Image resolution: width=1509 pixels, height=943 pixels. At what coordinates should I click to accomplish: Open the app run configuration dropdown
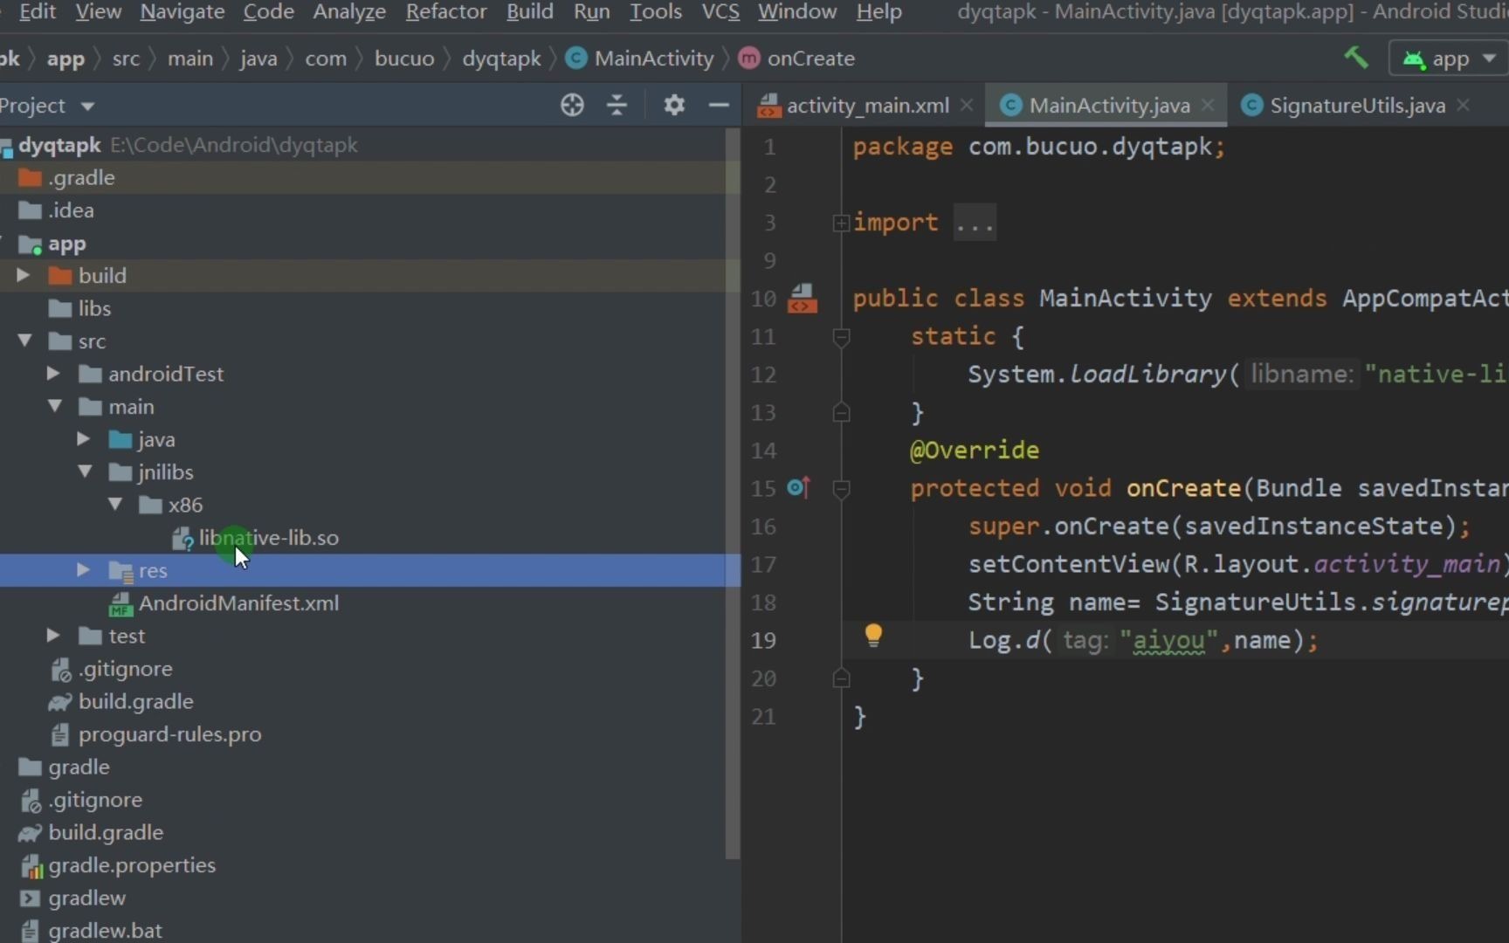tap(1449, 59)
